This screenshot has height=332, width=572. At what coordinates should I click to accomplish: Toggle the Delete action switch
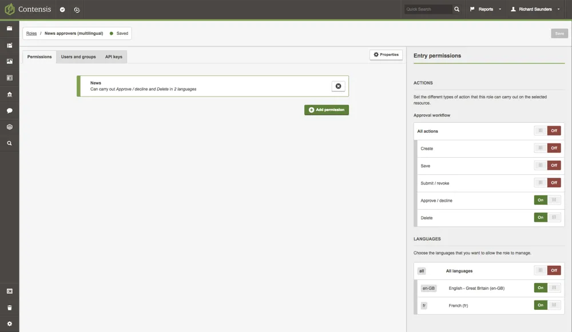pyautogui.click(x=547, y=217)
